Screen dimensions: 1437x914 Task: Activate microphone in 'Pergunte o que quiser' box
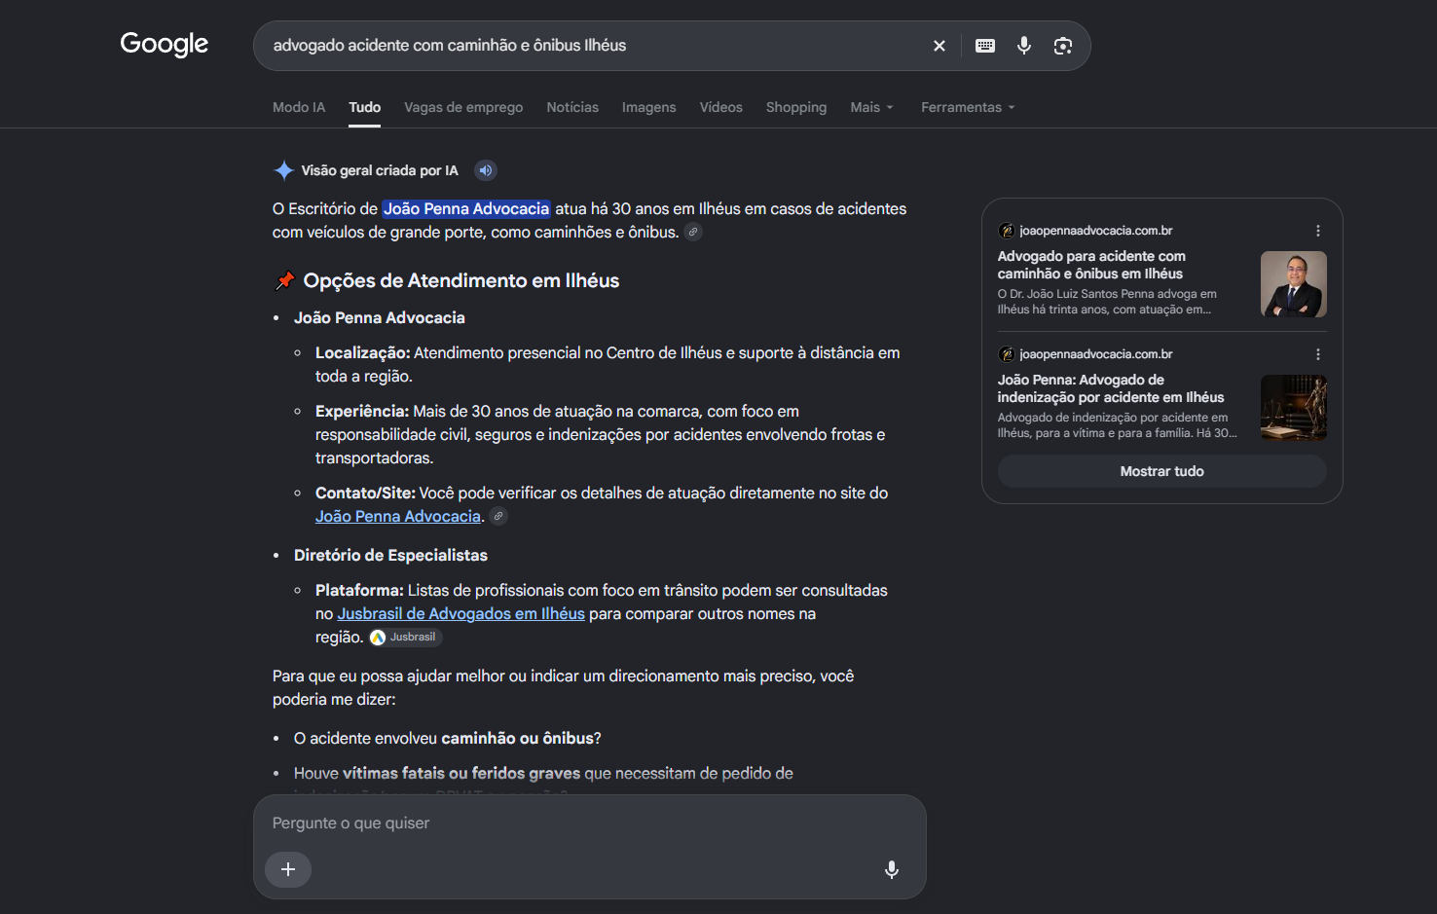point(892,869)
